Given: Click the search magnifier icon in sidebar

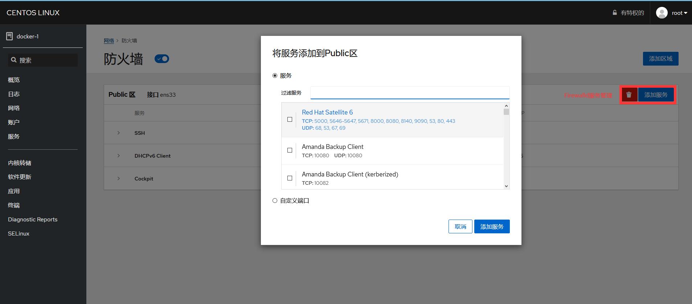Looking at the screenshot, I should coord(14,60).
